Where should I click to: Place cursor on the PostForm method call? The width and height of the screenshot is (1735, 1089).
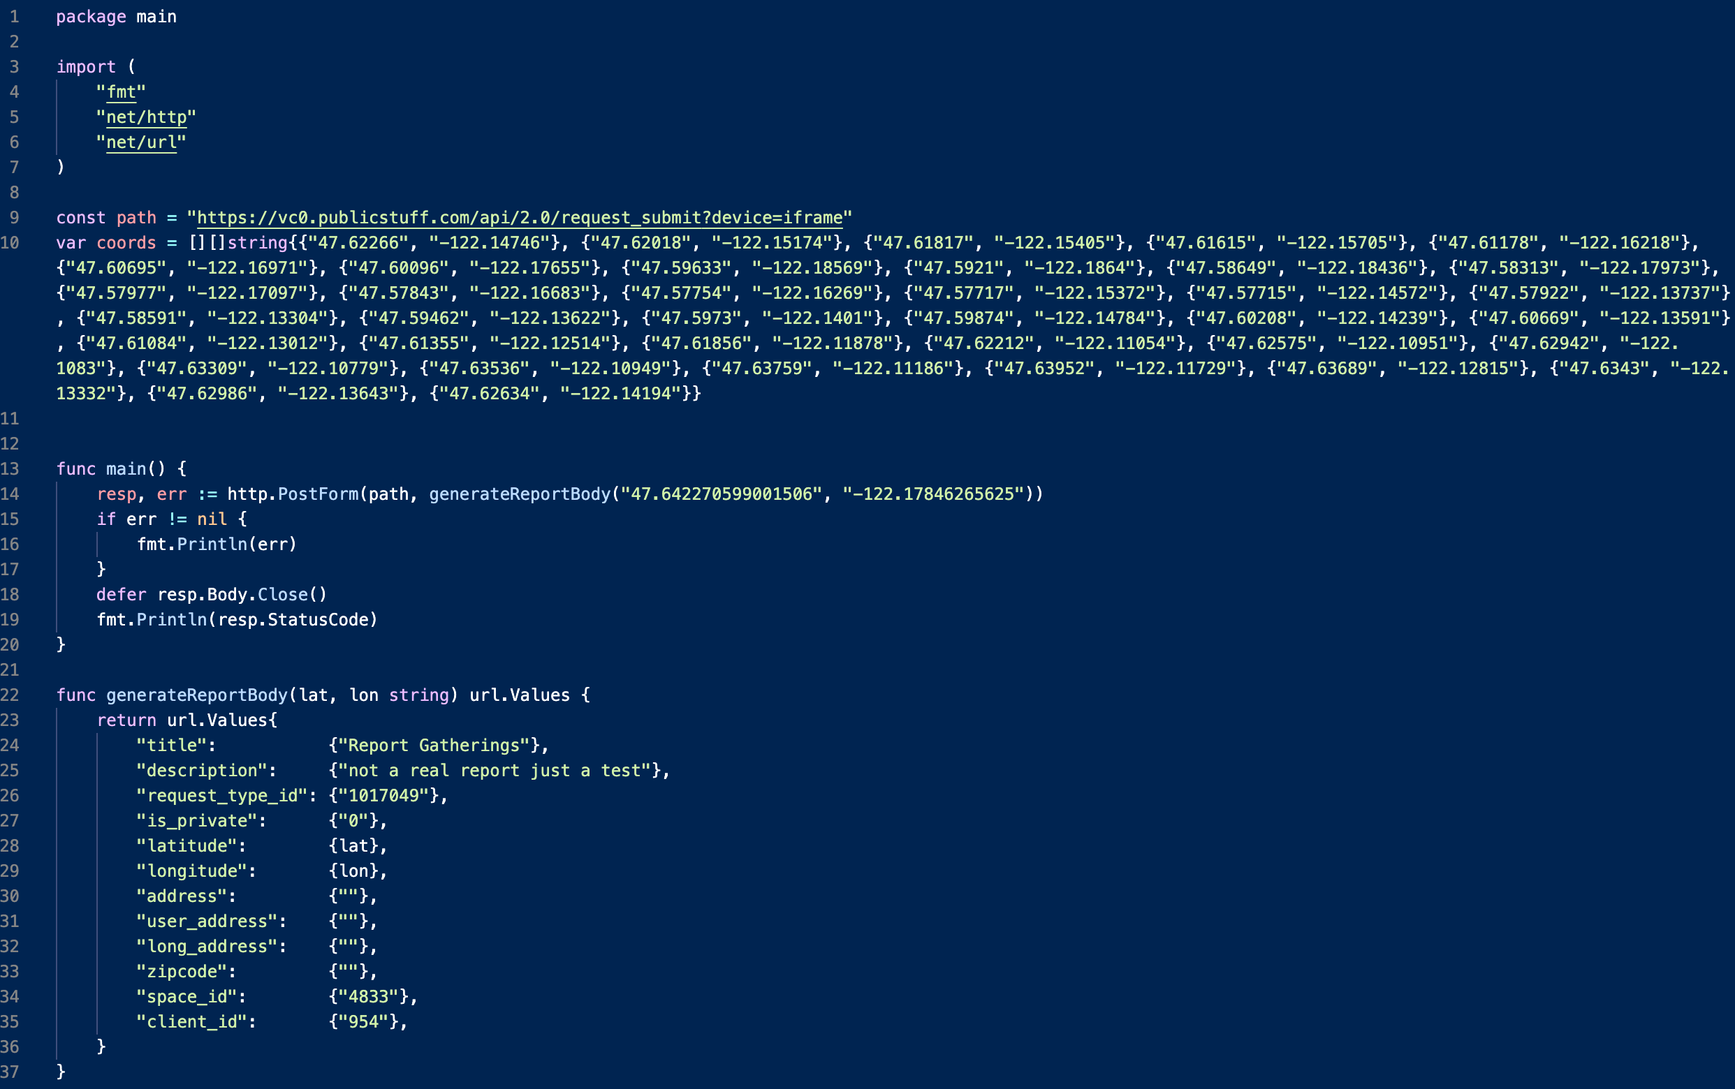(318, 494)
